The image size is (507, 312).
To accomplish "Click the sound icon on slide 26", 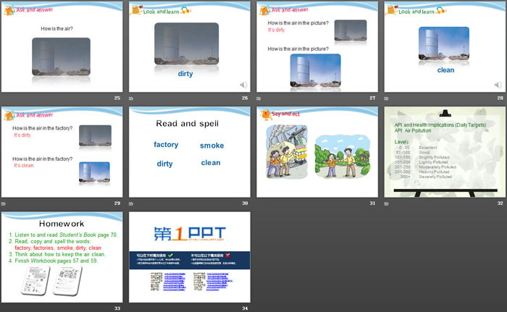I will pyautogui.click(x=244, y=85).
